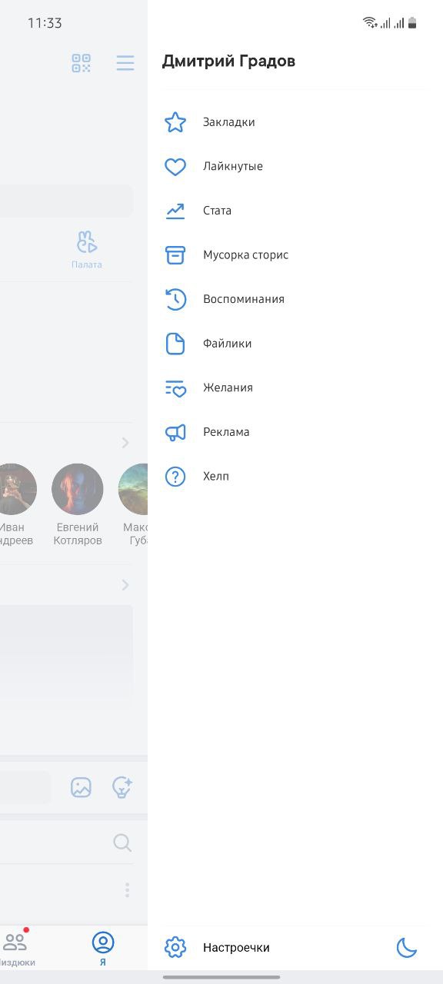Image resolution: width=443 pixels, height=984 pixels.
Task: Select Мусорка сторис menu entry
Action: pos(246,255)
